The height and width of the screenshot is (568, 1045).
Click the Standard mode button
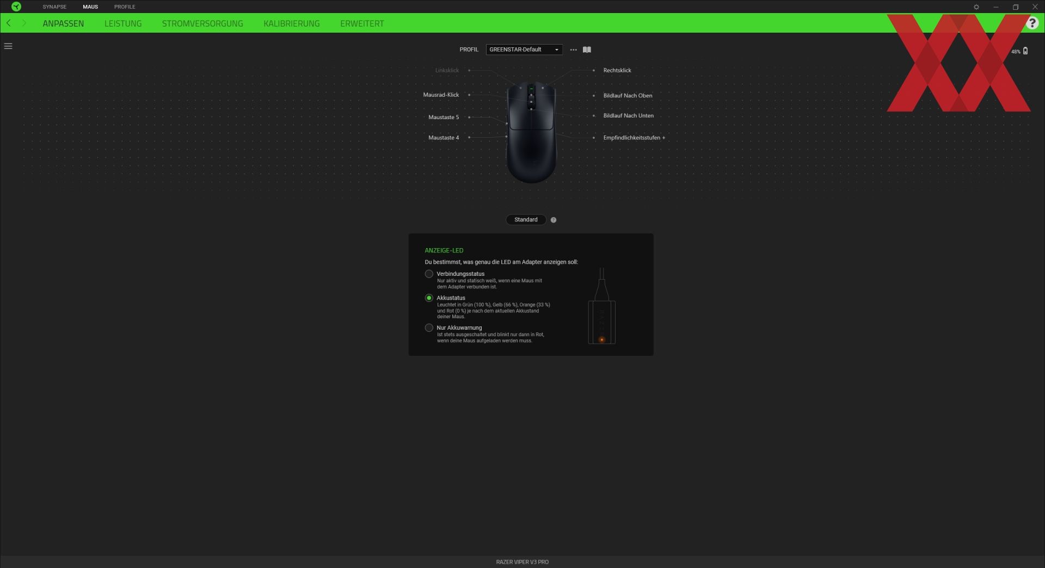pos(526,220)
